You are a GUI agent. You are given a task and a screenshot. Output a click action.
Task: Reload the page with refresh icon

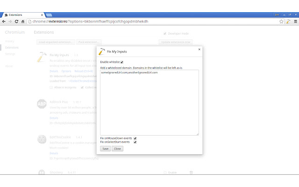16,22
